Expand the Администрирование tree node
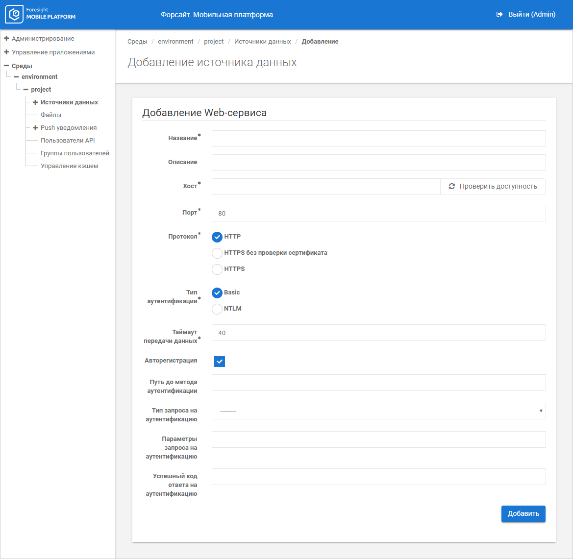The height and width of the screenshot is (559, 573). point(6,38)
